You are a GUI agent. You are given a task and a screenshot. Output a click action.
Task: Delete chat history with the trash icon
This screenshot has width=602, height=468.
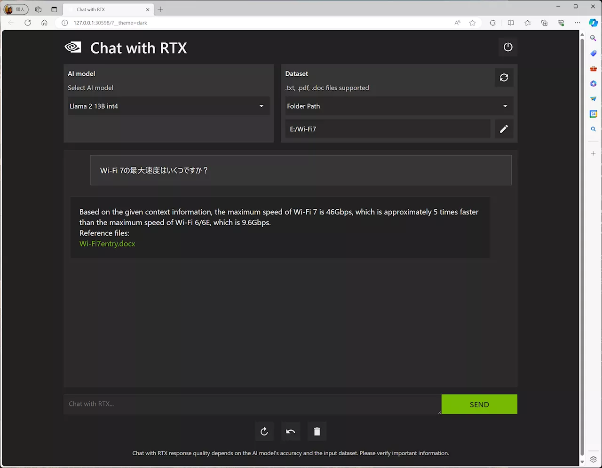(317, 431)
